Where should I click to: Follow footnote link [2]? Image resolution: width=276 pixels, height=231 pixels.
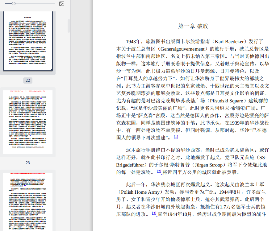159,171
